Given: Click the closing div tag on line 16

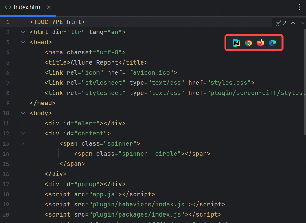Looking at the screenshot, I should (56, 174).
